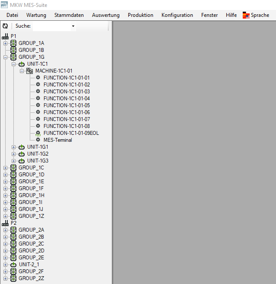Open the Suche dropdown arrow
Screen dimensions: 276x284
pyautogui.click(x=73, y=26)
